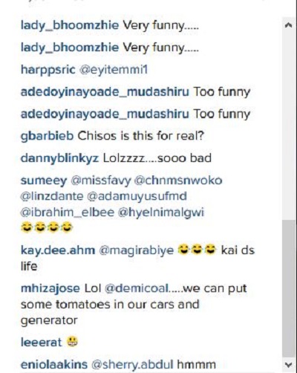Open the @linzdante mention
The image size is (297, 373).
click(52, 196)
